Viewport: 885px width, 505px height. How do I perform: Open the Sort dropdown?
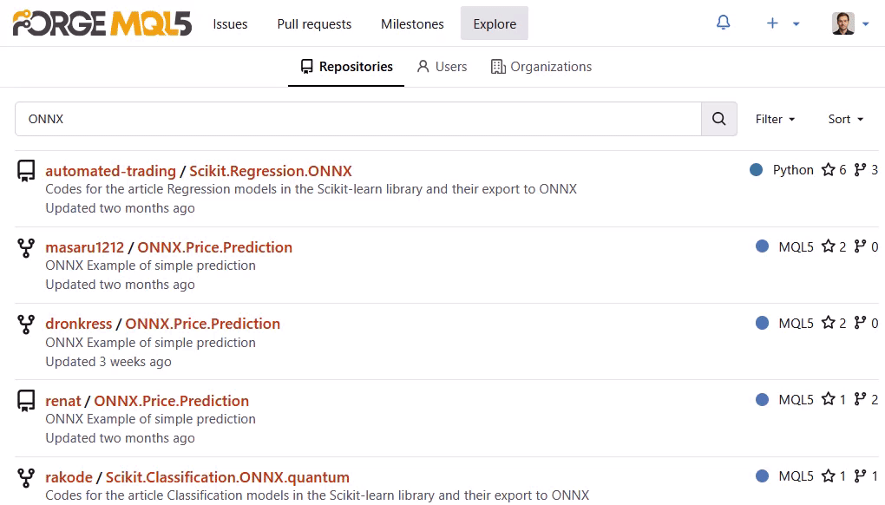coord(845,119)
